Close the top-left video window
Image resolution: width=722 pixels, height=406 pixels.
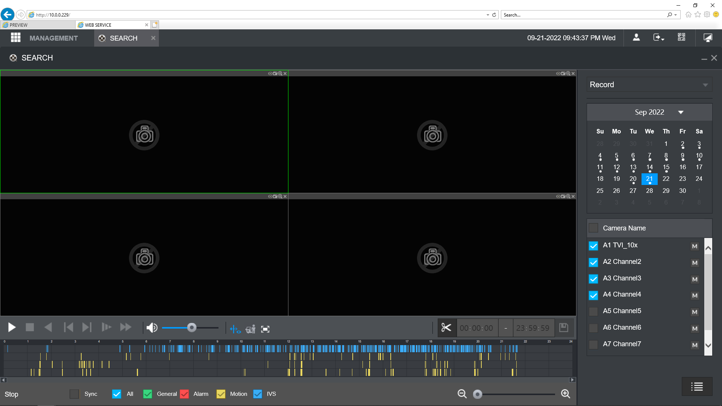click(x=285, y=73)
